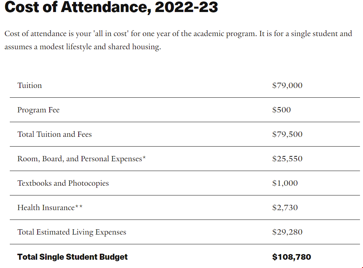Select Total Estimated Living Expenses label
Screen dimensions: 363x268
click(72, 232)
